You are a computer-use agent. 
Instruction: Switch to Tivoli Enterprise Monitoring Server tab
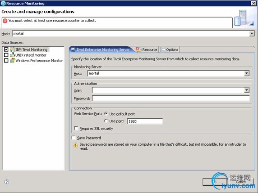[101, 49]
